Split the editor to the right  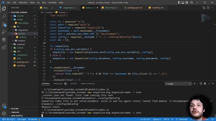coord(208,8)
